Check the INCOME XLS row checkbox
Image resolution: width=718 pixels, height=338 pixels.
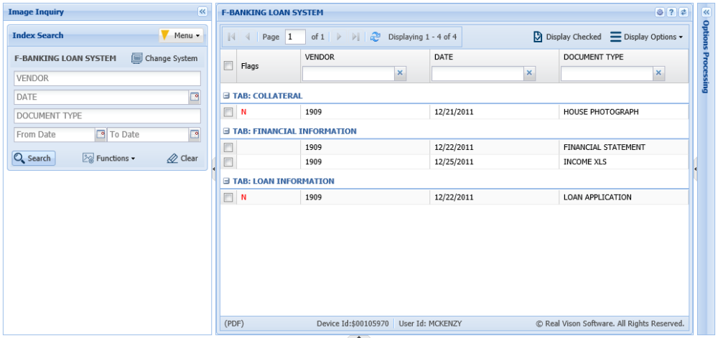(x=228, y=162)
